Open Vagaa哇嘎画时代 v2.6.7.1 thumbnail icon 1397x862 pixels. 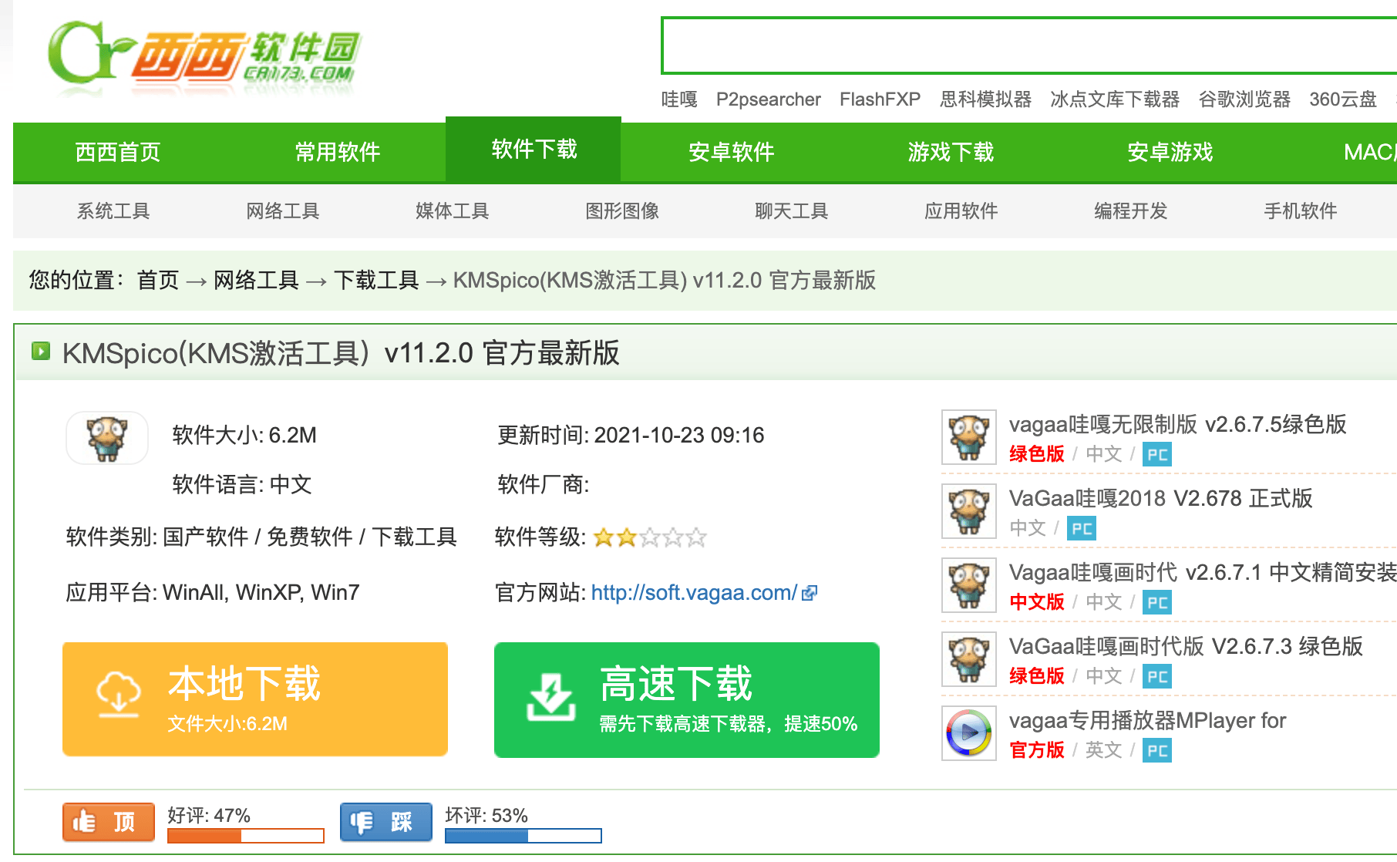pyautogui.click(x=969, y=585)
